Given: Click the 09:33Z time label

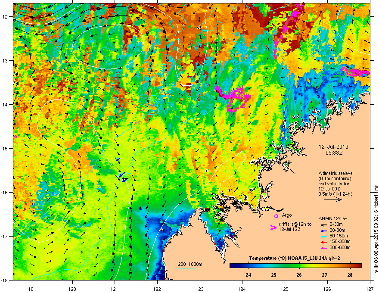Looking at the screenshot, I should (x=334, y=152).
